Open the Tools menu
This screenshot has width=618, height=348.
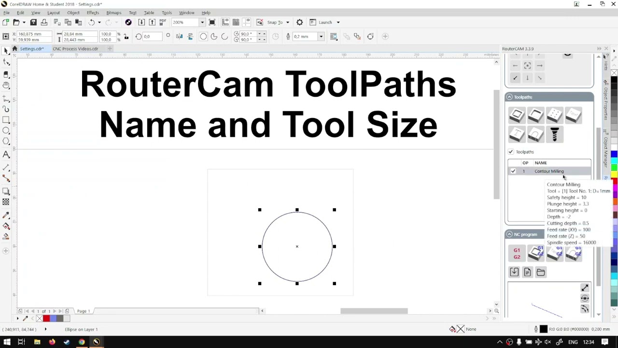pos(167,13)
